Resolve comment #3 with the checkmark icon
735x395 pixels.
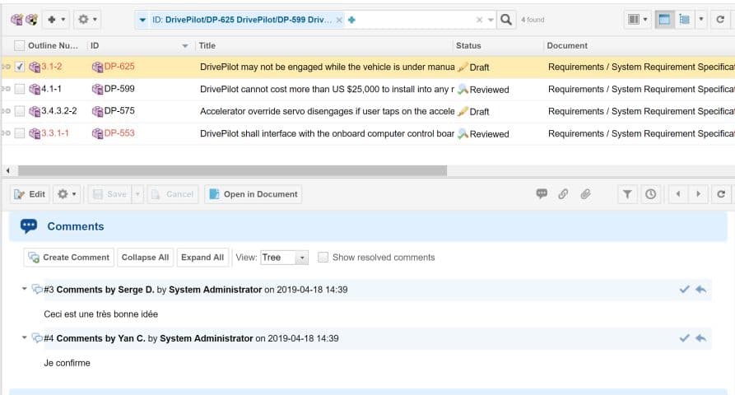pyautogui.click(x=684, y=290)
